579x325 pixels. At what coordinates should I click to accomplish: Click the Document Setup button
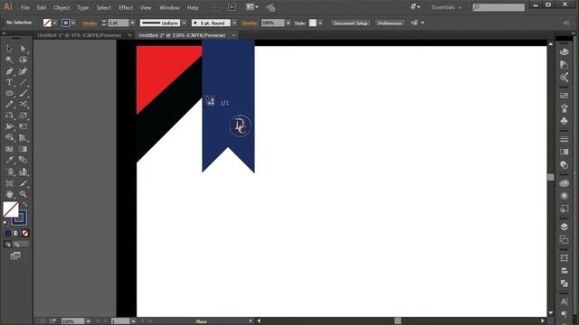(350, 23)
